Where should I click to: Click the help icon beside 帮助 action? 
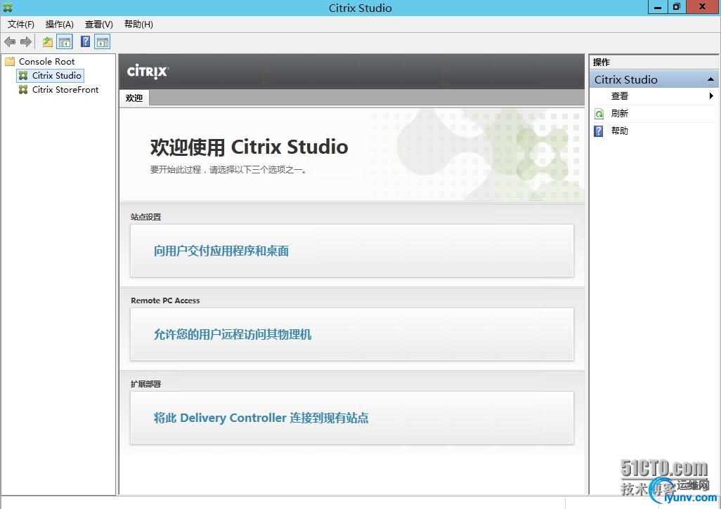599,131
